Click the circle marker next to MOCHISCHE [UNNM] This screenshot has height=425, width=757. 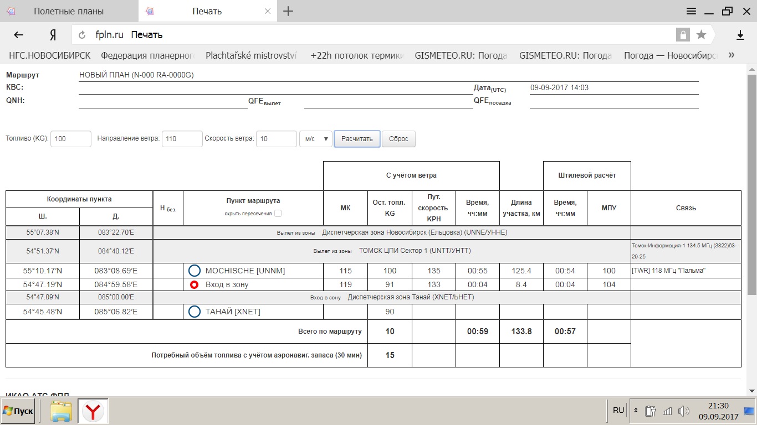pos(194,271)
